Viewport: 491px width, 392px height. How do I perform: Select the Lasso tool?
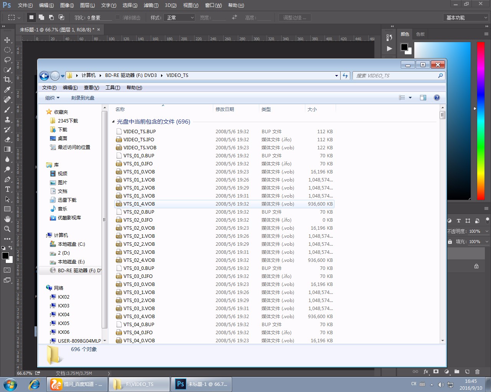pyautogui.click(x=7, y=60)
